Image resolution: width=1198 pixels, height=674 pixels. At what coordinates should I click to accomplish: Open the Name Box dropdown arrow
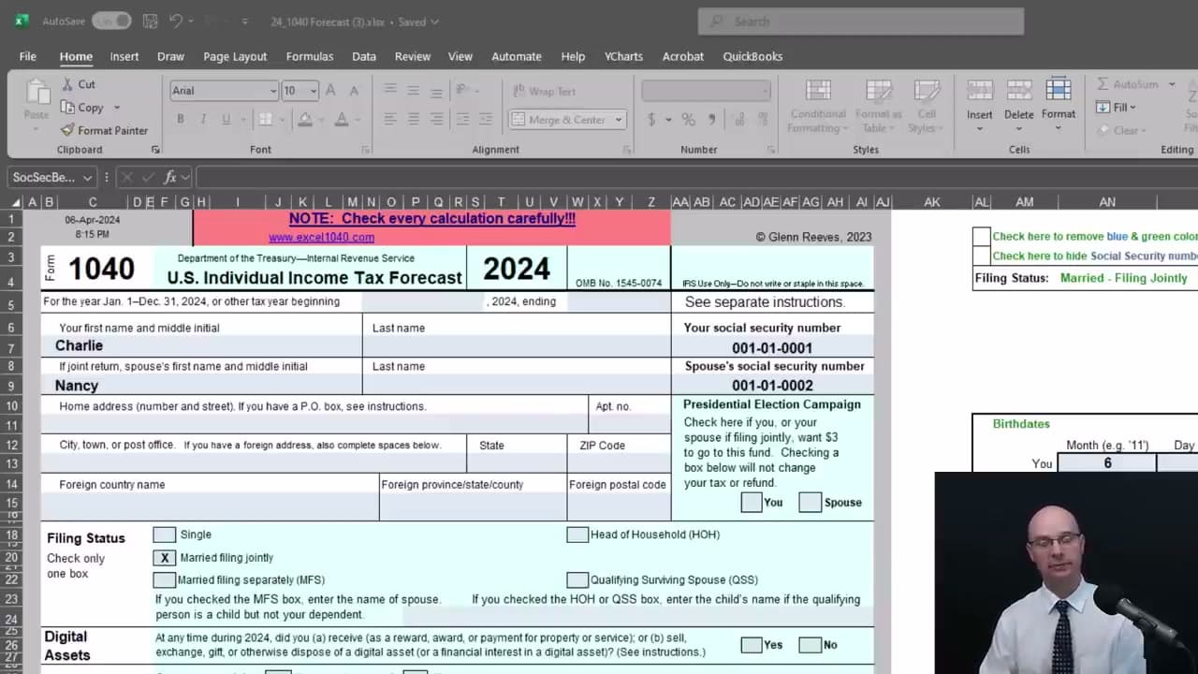(87, 177)
